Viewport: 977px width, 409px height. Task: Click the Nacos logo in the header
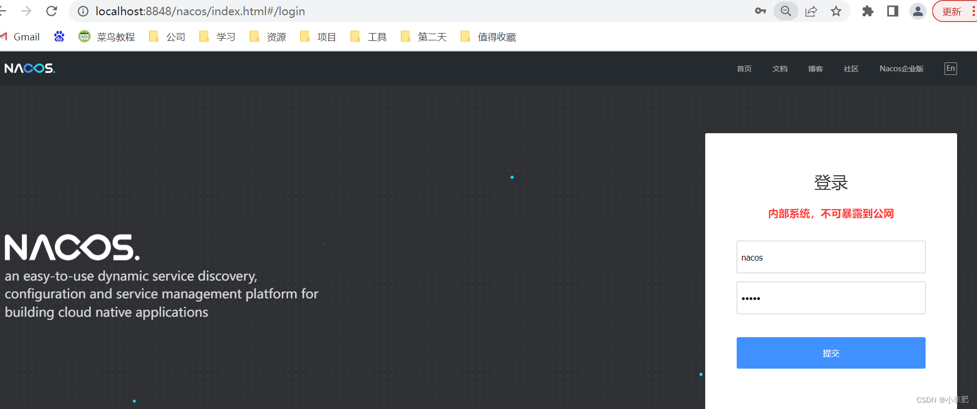click(30, 68)
